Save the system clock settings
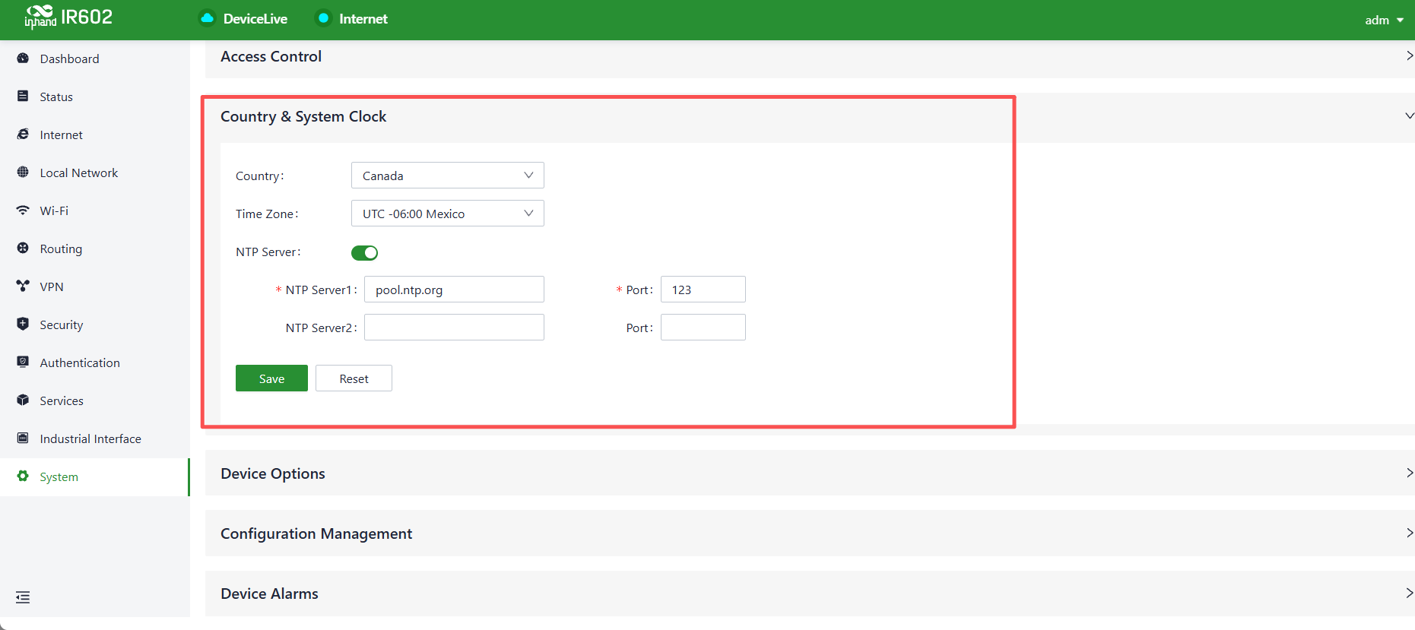 click(271, 378)
